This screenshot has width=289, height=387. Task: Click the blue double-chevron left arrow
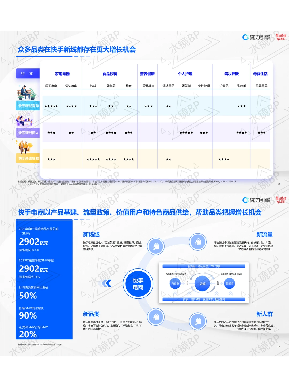107,283
